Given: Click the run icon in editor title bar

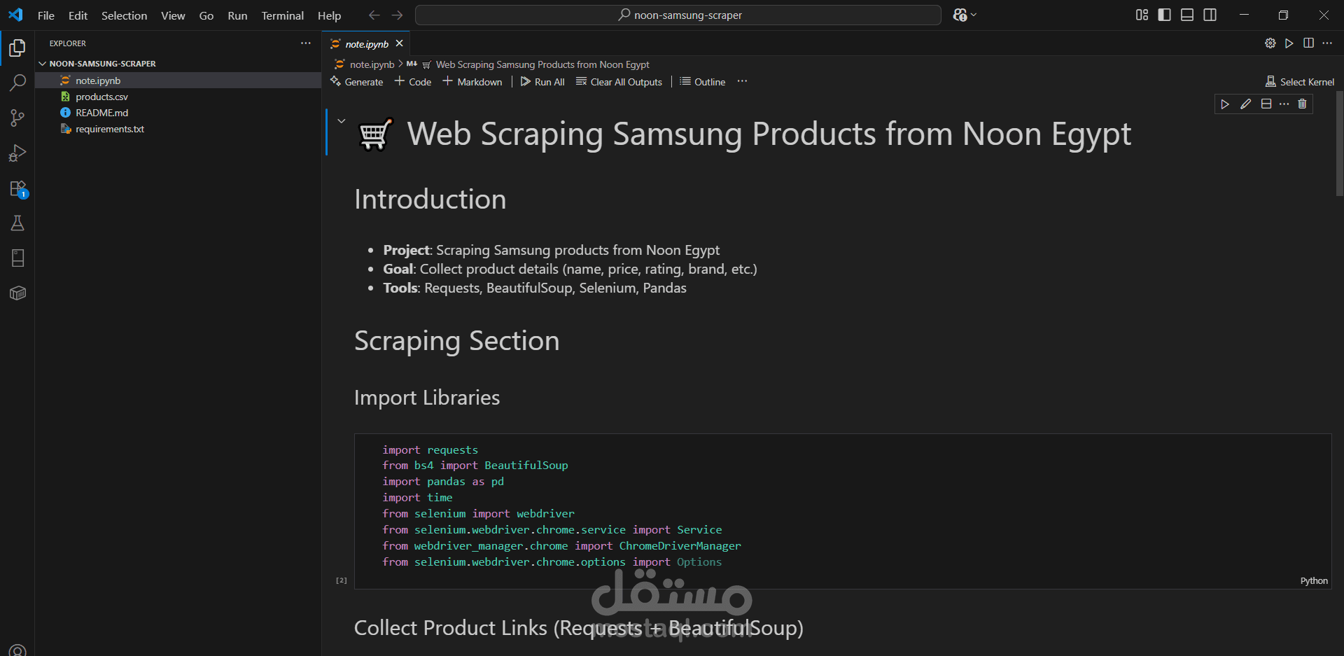Looking at the screenshot, I should (x=1289, y=43).
